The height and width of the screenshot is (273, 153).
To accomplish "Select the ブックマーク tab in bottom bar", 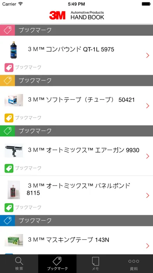I will 57,264.
